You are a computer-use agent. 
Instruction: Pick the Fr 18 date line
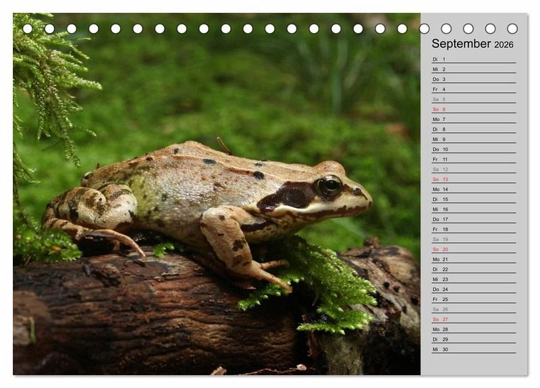[473, 229]
